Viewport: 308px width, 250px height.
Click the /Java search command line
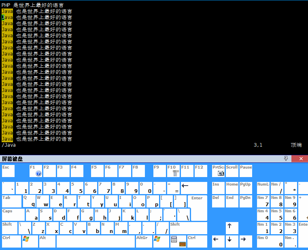(8, 145)
